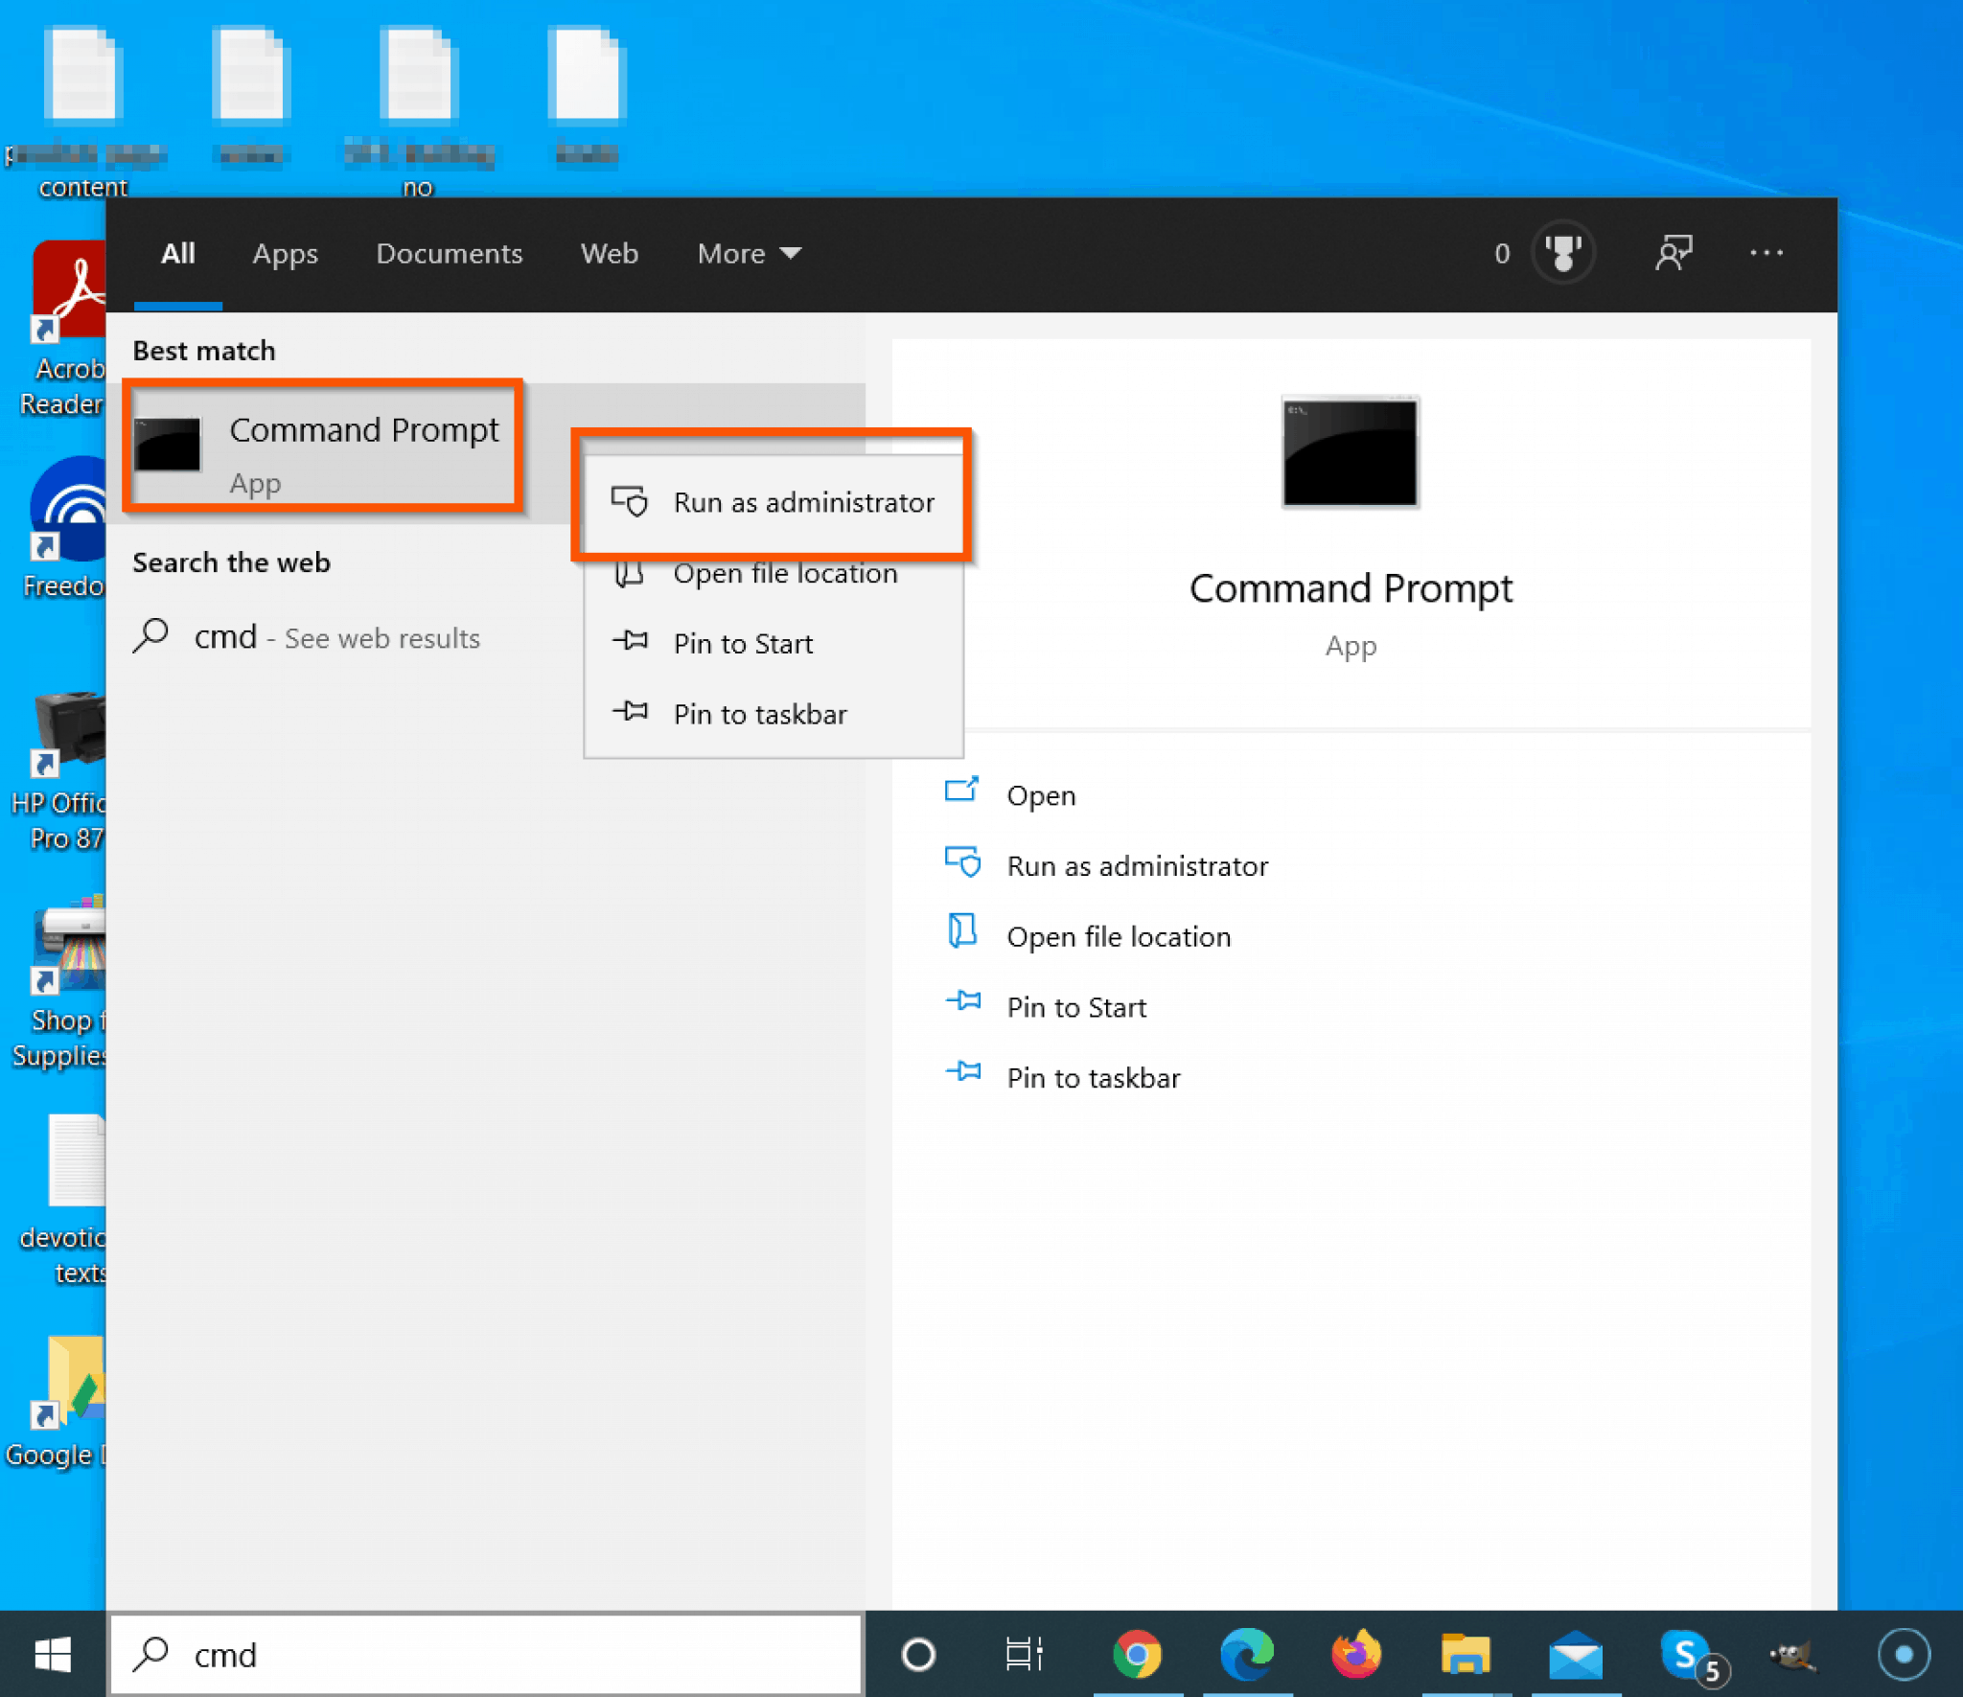Image resolution: width=1963 pixels, height=1697 pixels.
Task: Click the Microsoft Rewards badge icon
Action: pyautogui.click(x=1563, y=252)
